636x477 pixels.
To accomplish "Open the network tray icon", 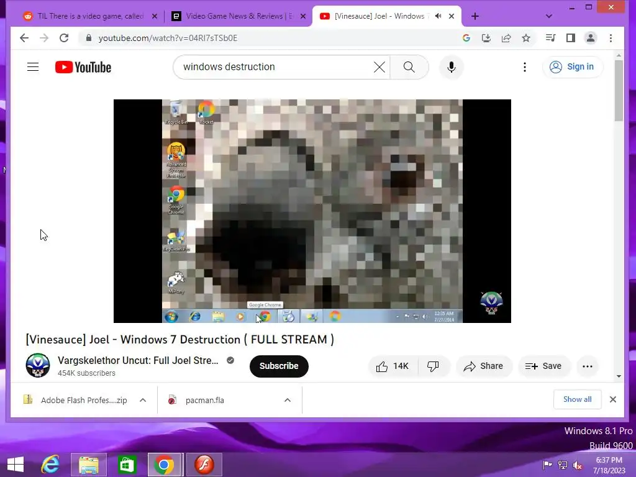I will [563, 465].
